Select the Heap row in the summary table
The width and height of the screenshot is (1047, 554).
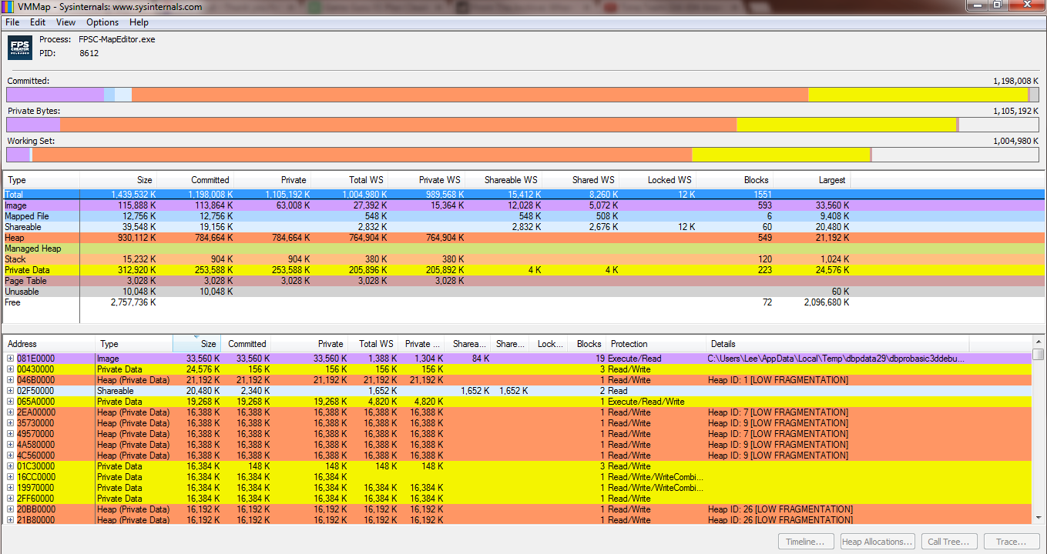[x=523, y=238]
